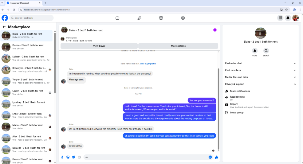Open the Watch video icon
The image size is (303, 164).
coord(161,18)
